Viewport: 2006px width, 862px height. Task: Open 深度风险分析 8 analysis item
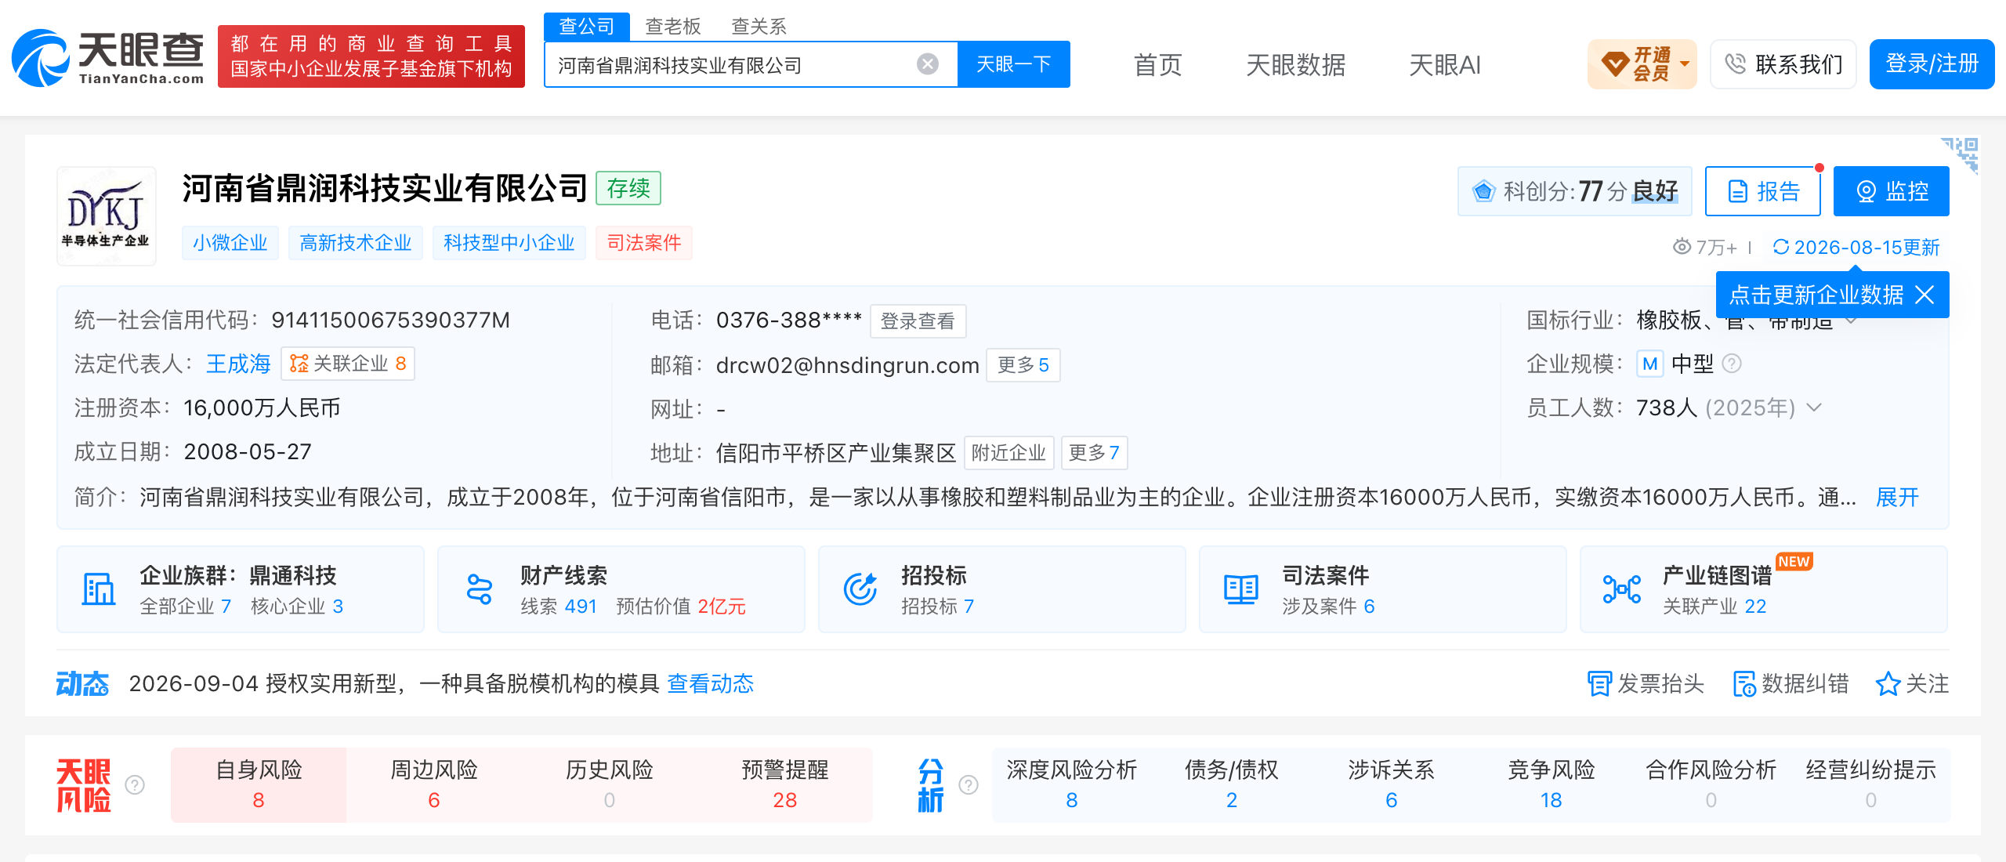point(1071,784)
